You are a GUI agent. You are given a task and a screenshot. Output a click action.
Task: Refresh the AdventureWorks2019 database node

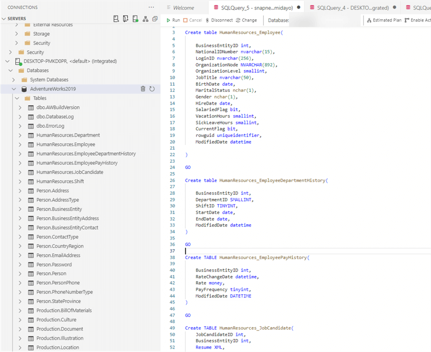point(152,89)
